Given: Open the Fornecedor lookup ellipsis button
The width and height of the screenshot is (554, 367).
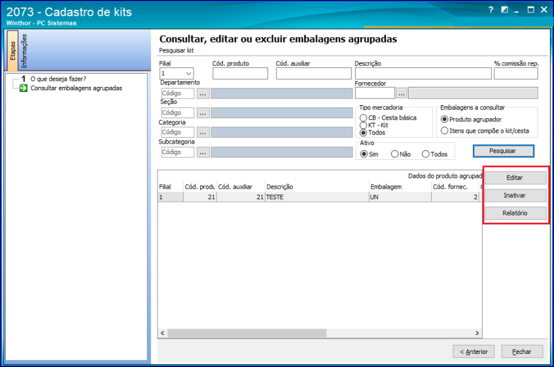Looking at the screenshot, I should point(402,93).
